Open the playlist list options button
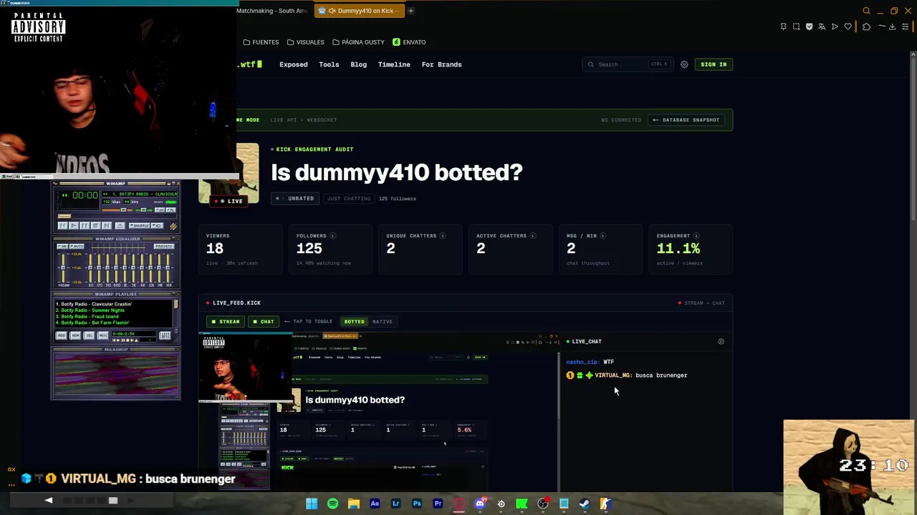 (x=165, y=335)
